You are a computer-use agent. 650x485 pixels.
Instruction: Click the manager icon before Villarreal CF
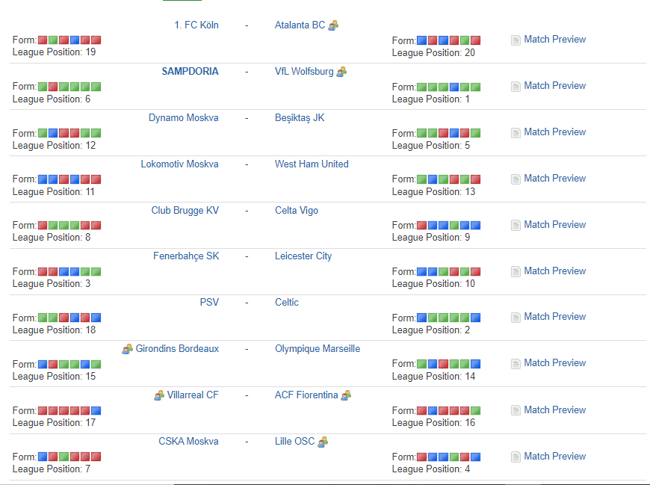(x=159, y=395)
